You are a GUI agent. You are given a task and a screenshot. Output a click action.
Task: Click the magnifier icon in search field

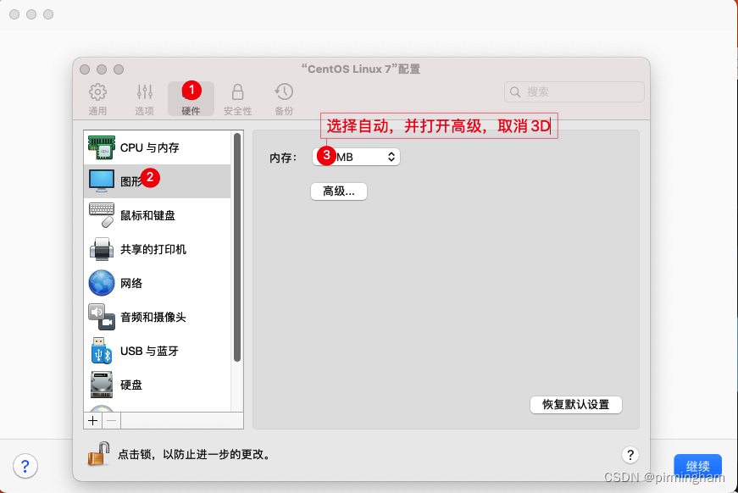click(x=515, y=91)
